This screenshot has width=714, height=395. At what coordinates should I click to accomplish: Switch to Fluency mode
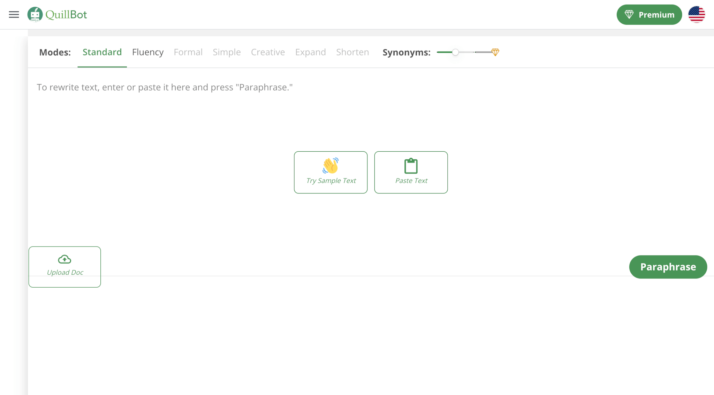(x=148, y=52)
